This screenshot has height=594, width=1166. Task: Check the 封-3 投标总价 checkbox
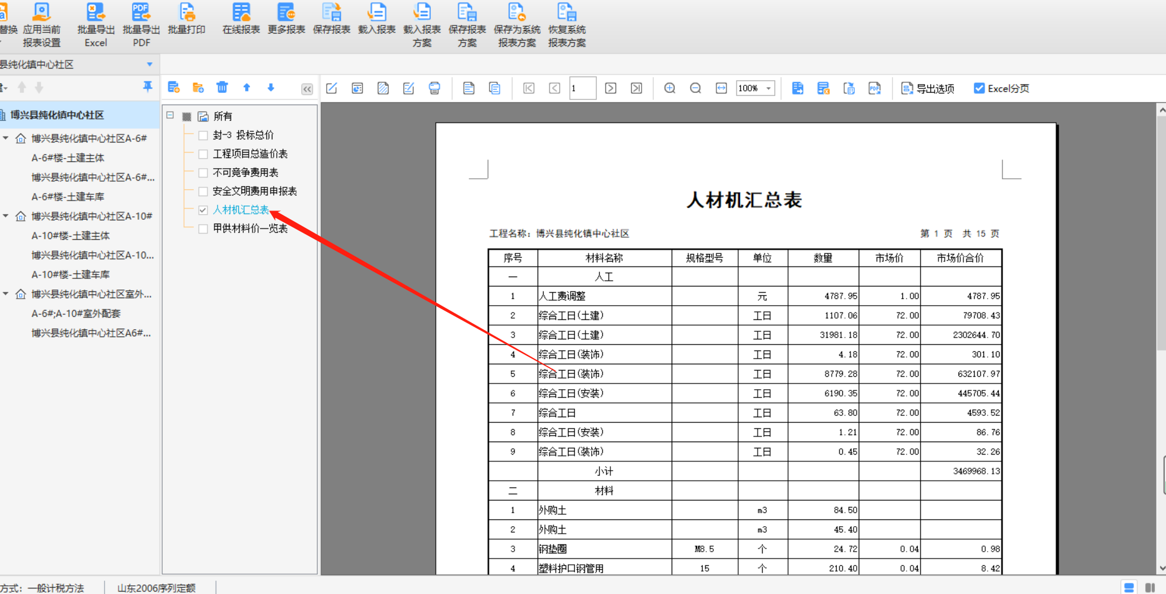203,135
